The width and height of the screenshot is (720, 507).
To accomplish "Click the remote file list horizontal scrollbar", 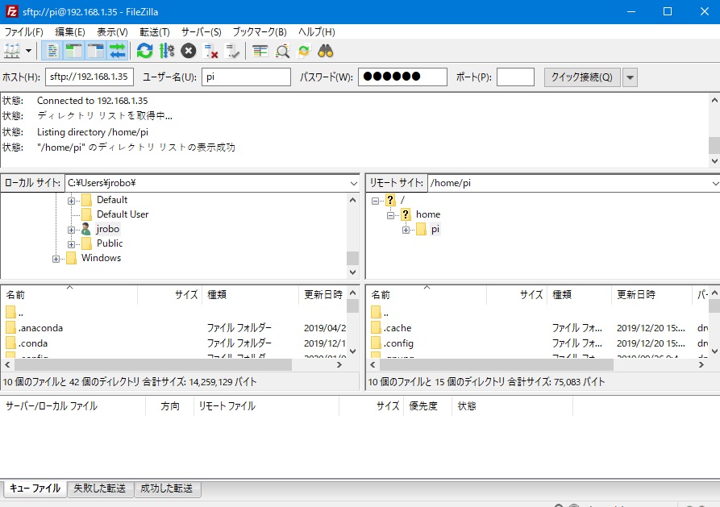I will pyautogui.click(x=537, y=364).
